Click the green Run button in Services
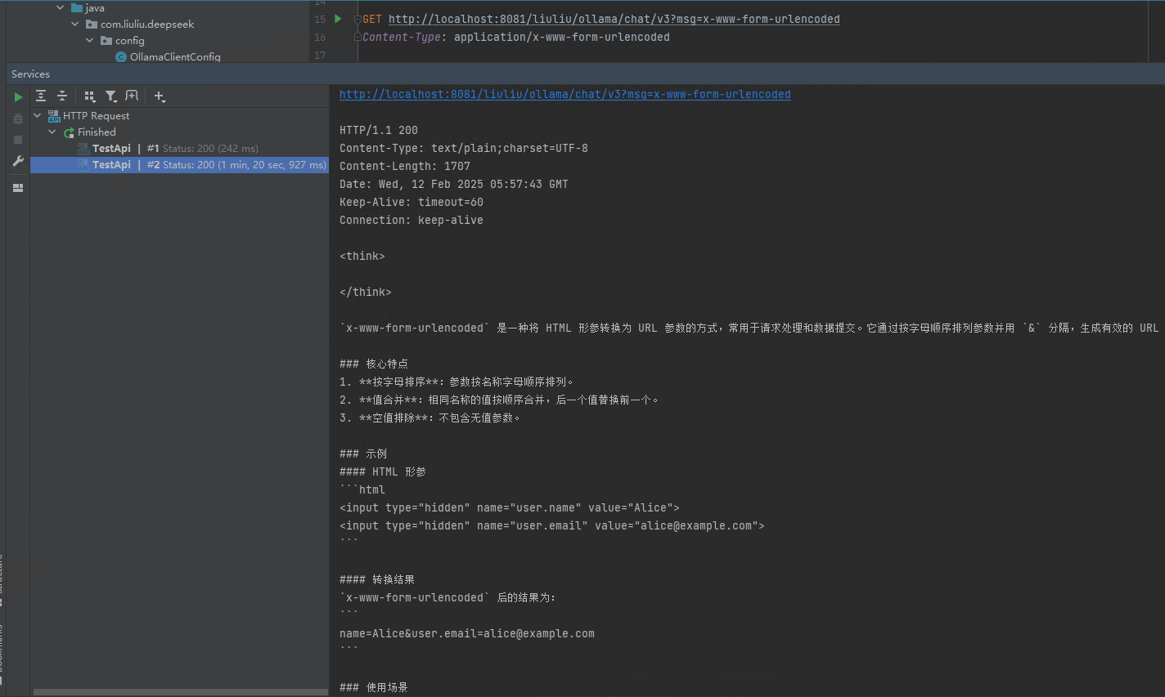1165x697 pixels. [18, 96]
